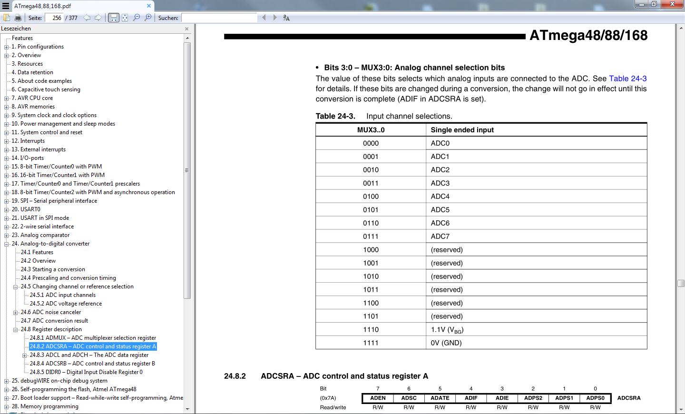Open 25. debugWIRE on-chip debug system

click(x=59, y=381)
